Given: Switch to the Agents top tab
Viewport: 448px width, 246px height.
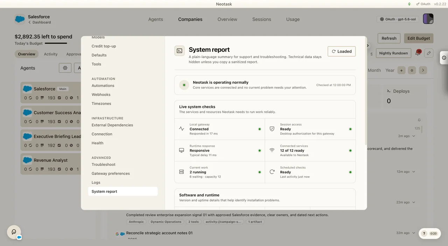Looking at the screenshot, I should pyautogui.click(x=156, y=19).
